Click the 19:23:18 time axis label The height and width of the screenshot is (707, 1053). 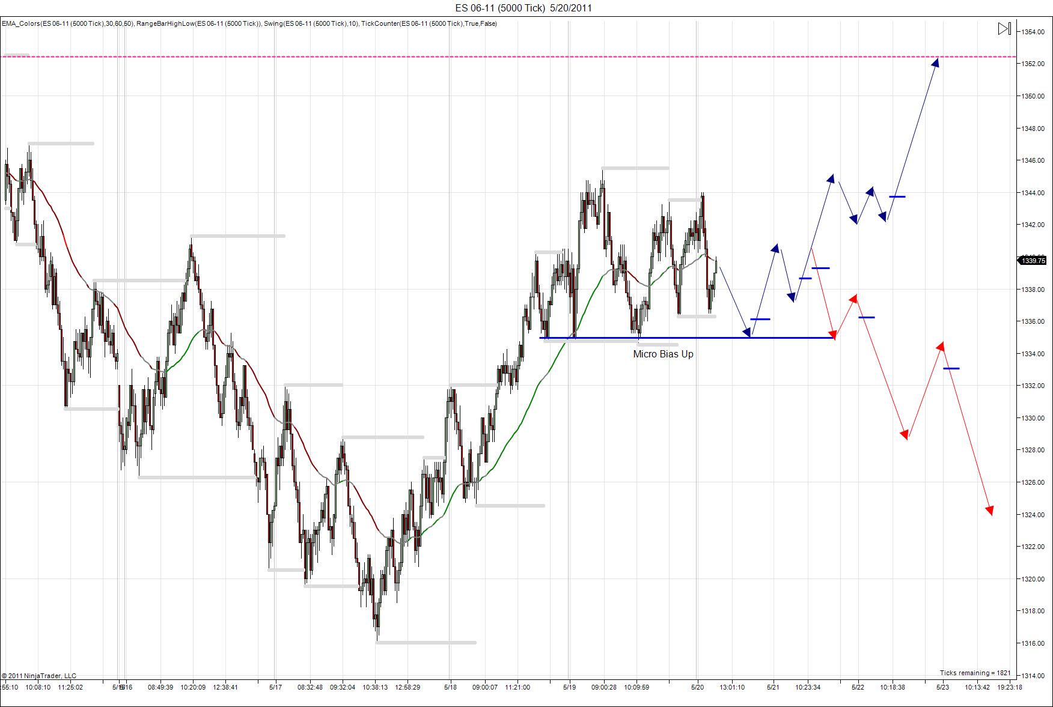[1009, 687]
